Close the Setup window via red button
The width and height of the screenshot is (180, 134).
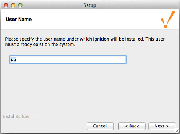point(6,5)
